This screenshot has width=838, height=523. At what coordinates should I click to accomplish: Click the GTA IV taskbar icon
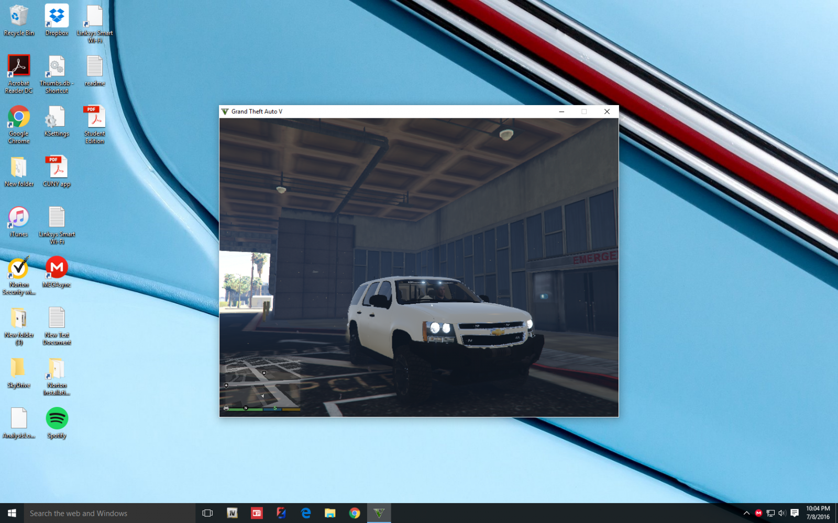click(232, 513)
